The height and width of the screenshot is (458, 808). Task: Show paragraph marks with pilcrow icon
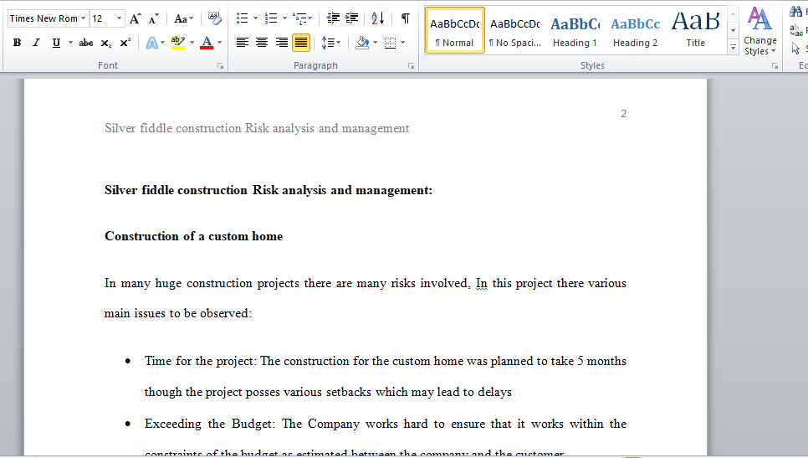406,18
